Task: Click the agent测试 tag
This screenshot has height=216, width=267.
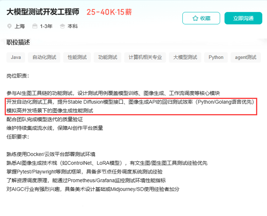Action: (246, 57)
